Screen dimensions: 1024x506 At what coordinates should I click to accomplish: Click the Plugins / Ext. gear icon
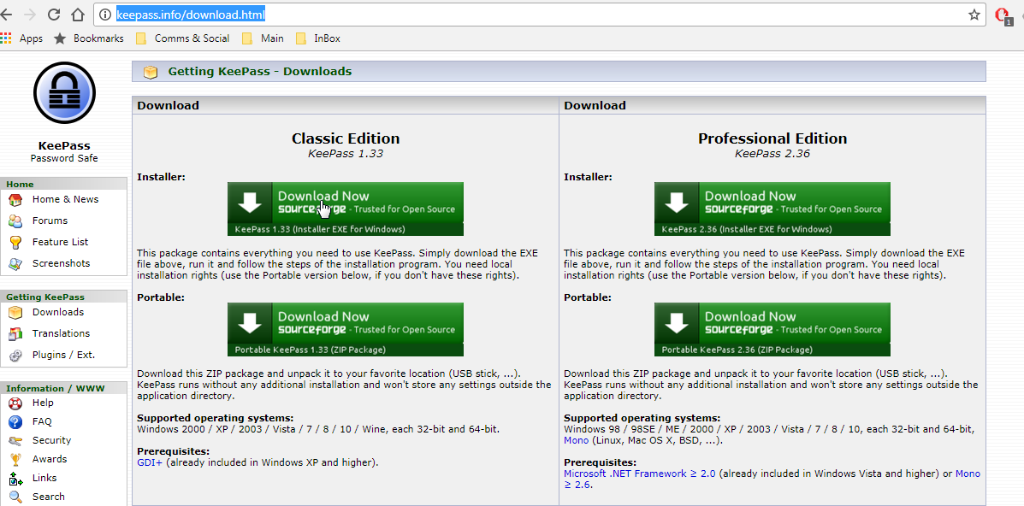(15, 356)
